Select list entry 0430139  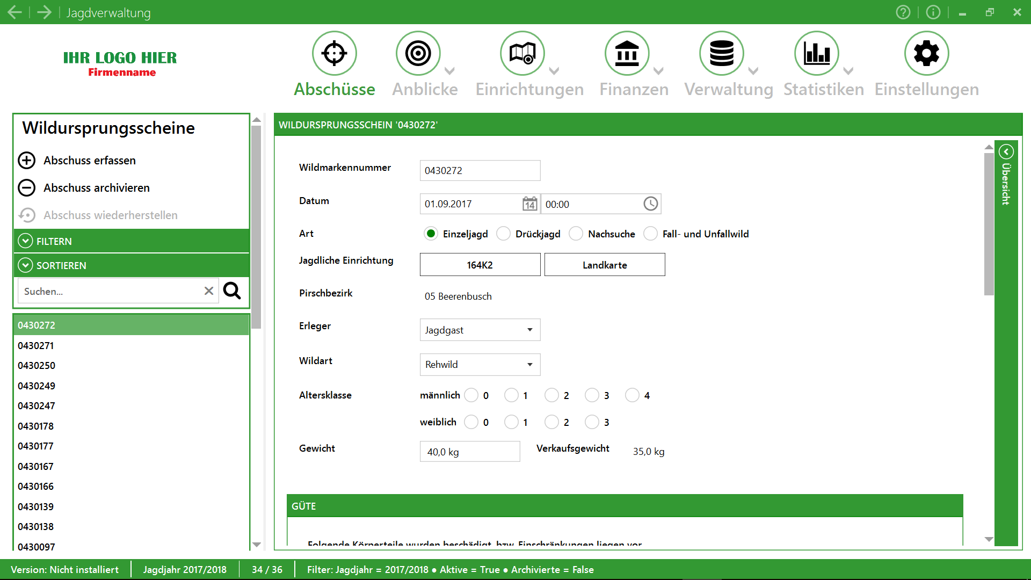132,506
